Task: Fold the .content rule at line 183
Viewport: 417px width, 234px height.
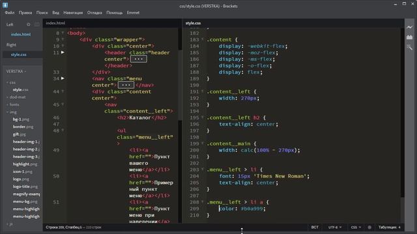Action: [203, 40]
